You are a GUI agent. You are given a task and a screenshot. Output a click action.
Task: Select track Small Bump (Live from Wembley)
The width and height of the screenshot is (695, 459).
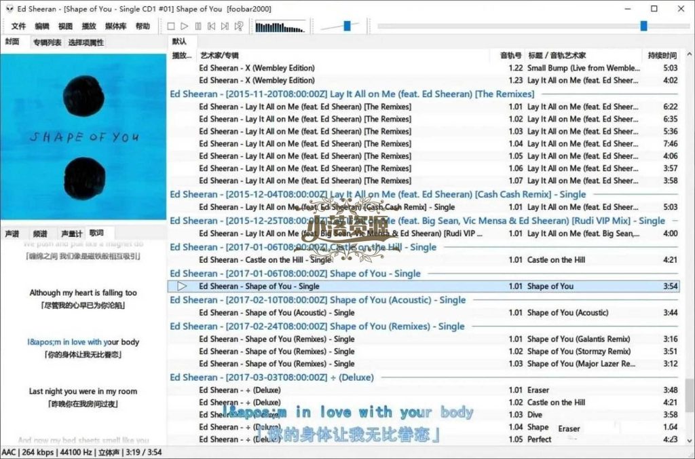[x=424, y=68]
